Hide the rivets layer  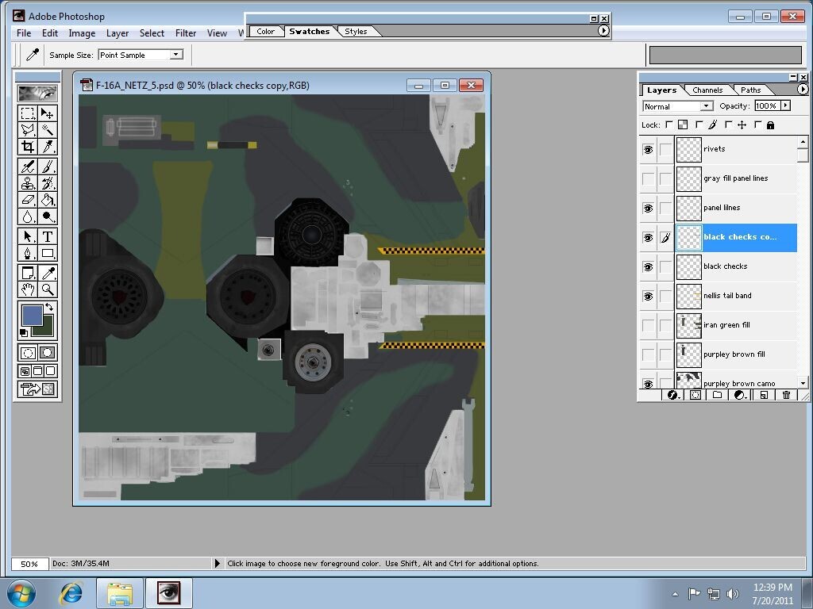tap(648, 149)
